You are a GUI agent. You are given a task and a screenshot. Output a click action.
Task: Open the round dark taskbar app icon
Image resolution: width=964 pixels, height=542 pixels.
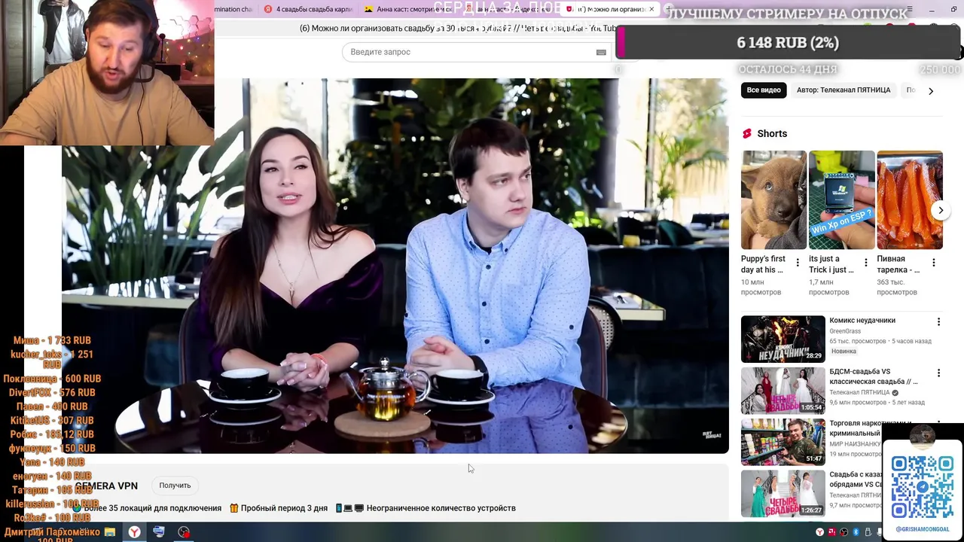(184, 532)
